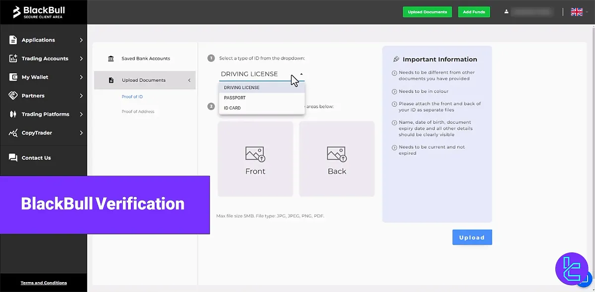Viewport: 595px width, 292px height.
Task: Click the Upload Documents page icon
Action: tap(110, 80)
